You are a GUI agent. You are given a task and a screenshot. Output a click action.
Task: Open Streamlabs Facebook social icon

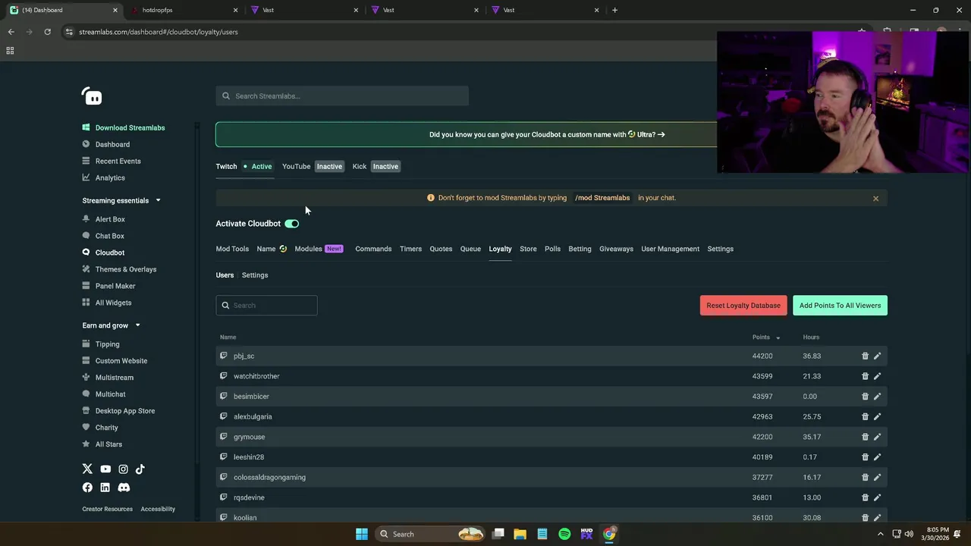pos(87,488)
